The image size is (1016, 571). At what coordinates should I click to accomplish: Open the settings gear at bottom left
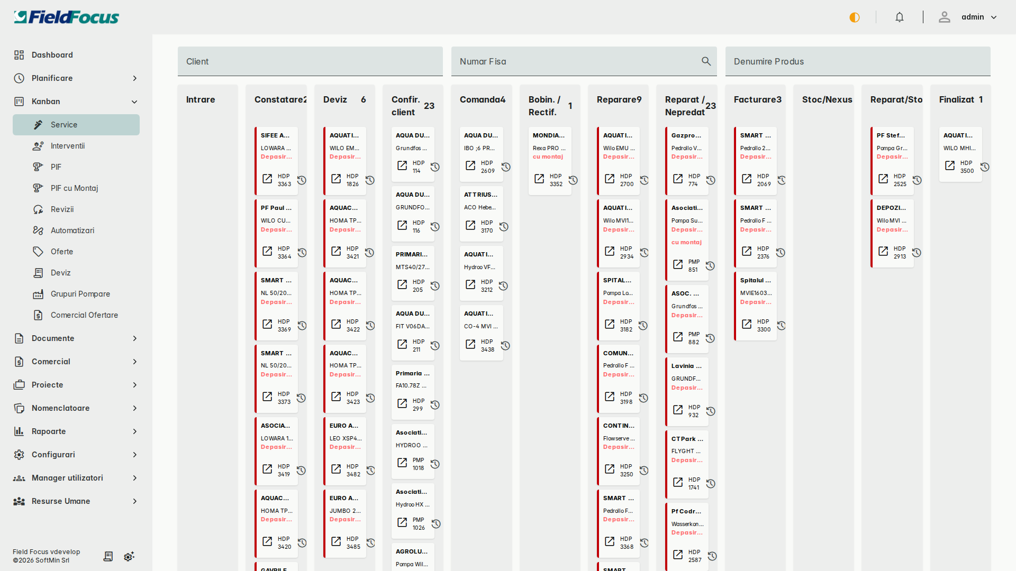[129, 557]
